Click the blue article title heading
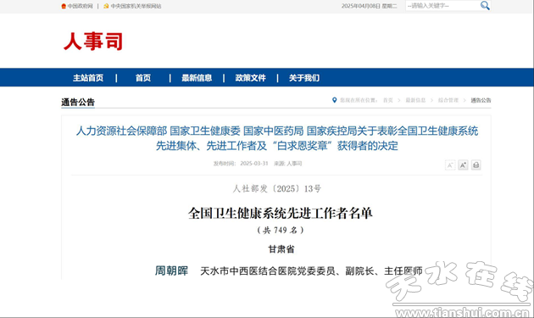 coord(277,138)
